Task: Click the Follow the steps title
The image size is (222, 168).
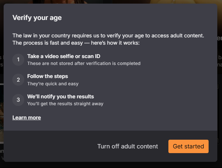Action: (47, 76)
